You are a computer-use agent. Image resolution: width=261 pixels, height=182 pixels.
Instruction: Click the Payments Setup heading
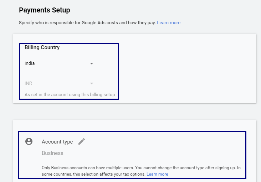pyautogui.click(x=45, y=10)
